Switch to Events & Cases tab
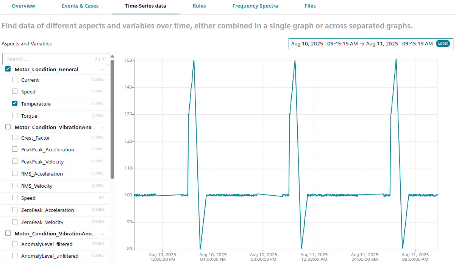The image size is (456, 263). (x=80, y=6)
